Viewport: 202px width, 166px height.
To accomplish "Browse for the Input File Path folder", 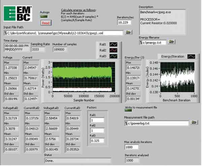I will (129, 32).
